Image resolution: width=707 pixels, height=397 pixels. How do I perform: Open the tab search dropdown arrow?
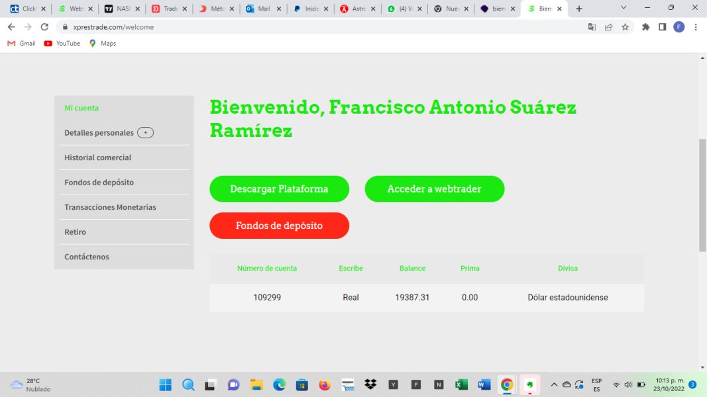pos(623,8)
